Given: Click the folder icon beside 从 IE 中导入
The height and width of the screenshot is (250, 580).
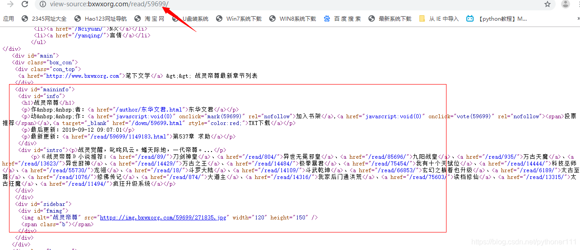Looking at the screenshot, I should pos(422,19).
